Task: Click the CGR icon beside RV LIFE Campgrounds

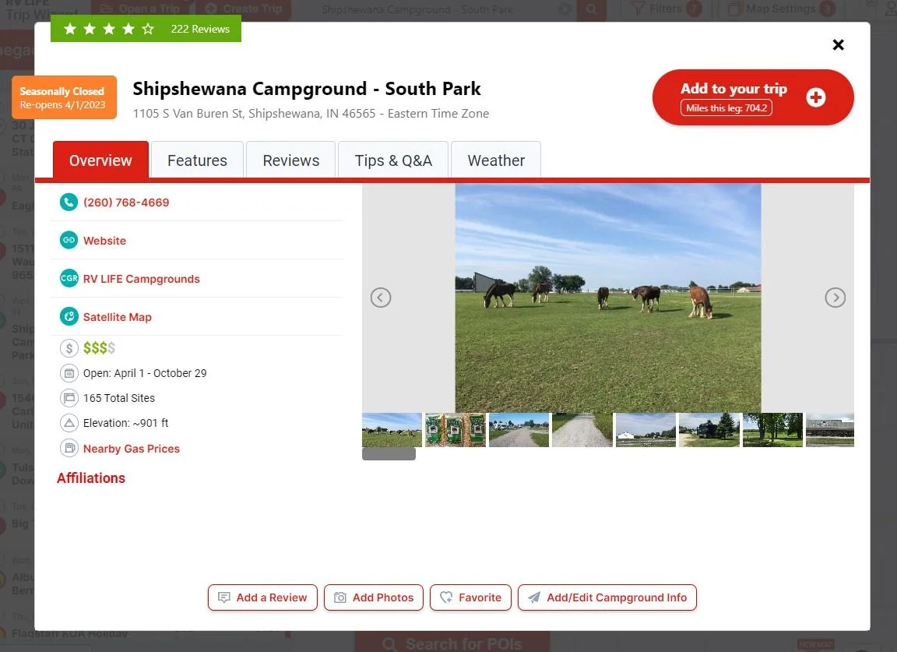Action: point(69,279)
